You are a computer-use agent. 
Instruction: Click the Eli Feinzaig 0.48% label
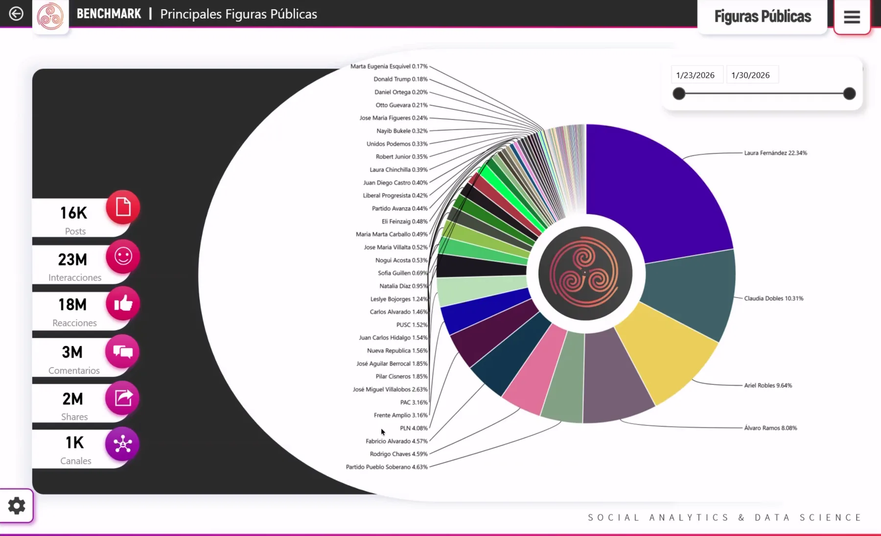(x=404, y=221)
